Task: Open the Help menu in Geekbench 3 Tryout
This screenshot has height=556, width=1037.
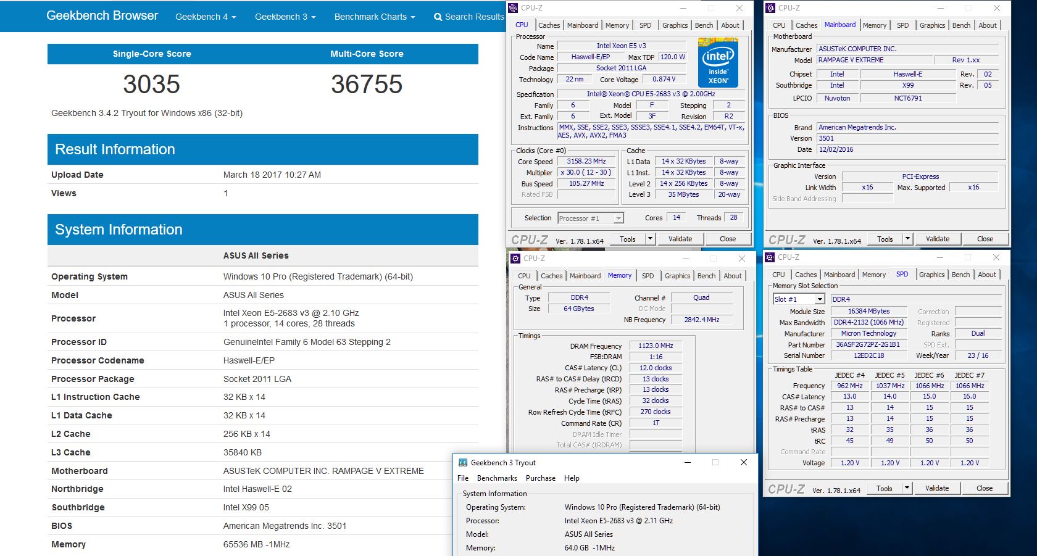Action: [x=572, y=478]
